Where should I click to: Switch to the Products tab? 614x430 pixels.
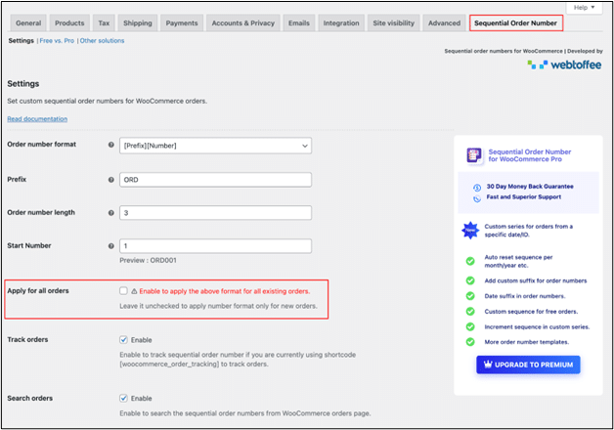tap(69, 23)
